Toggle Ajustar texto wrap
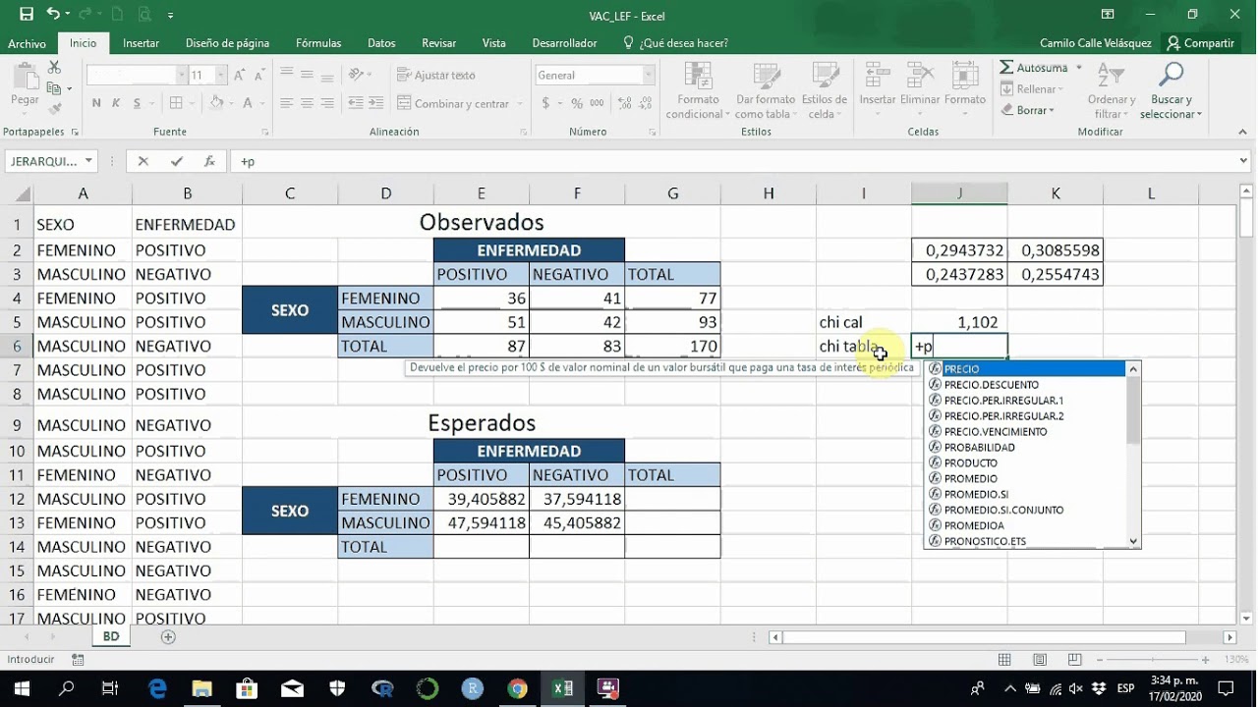The width and height of the screenshot is (1258, 707). pyautogui.click(x=436, y=76)
